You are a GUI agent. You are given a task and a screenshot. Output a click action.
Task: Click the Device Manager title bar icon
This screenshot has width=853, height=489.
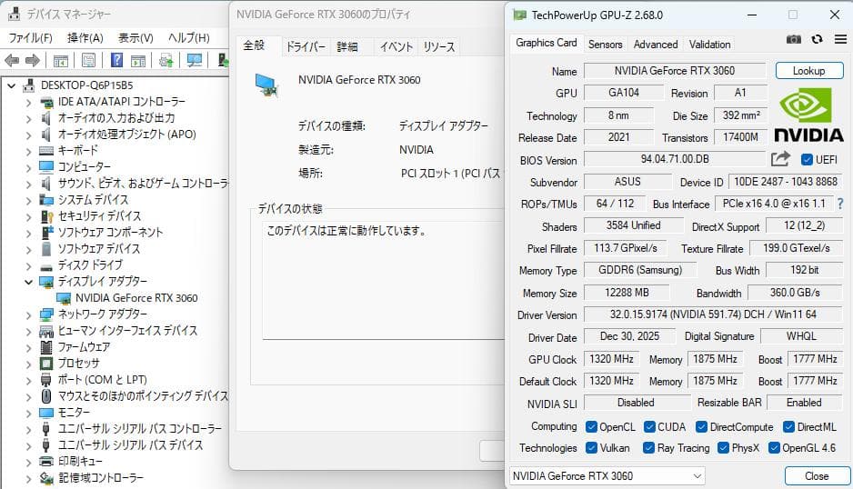pyautogui.click(x=15, y=14)
